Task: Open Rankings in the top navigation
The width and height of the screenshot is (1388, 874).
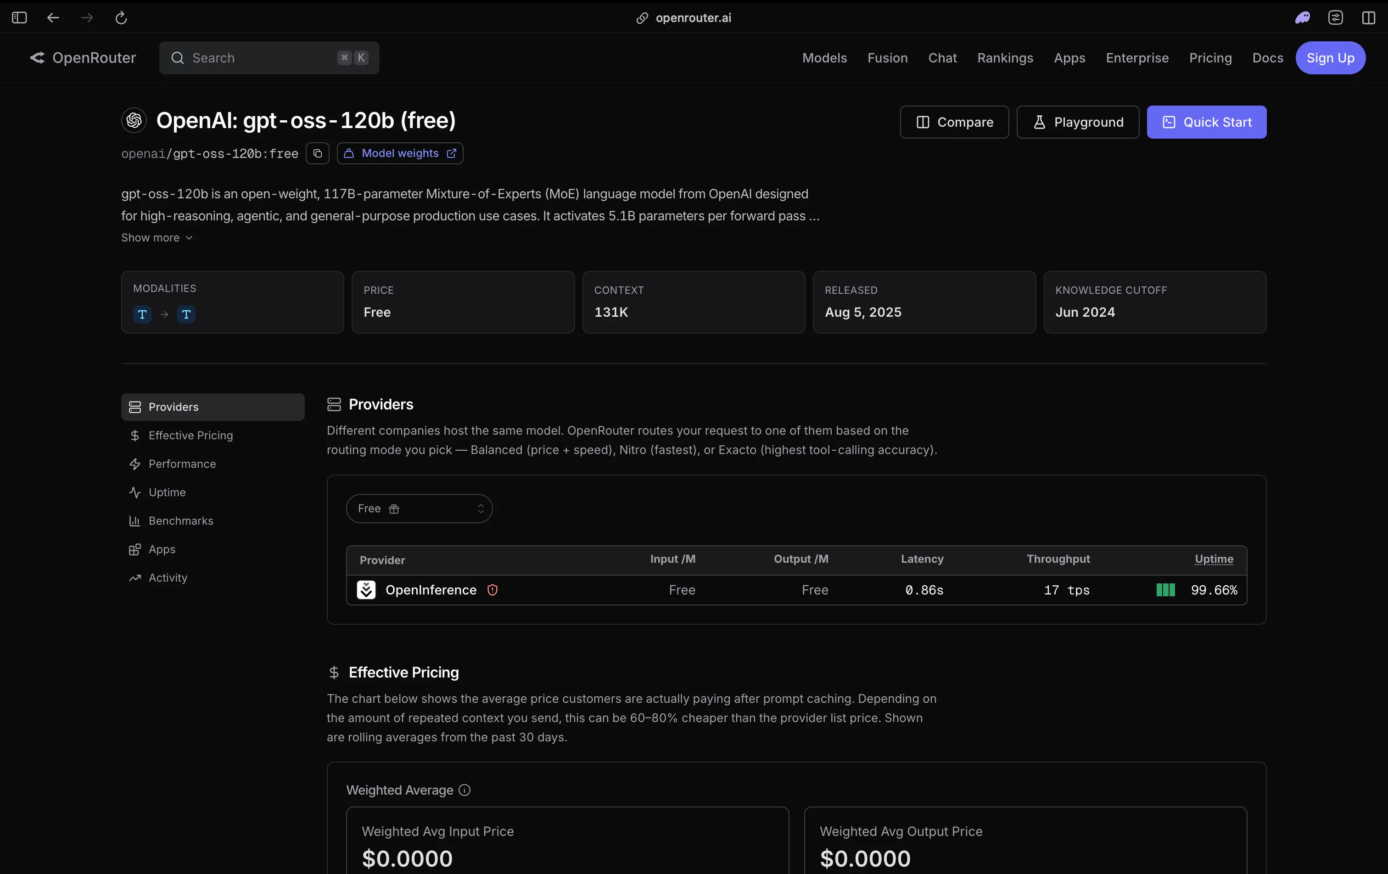Action: click(x=1005, y=58)
